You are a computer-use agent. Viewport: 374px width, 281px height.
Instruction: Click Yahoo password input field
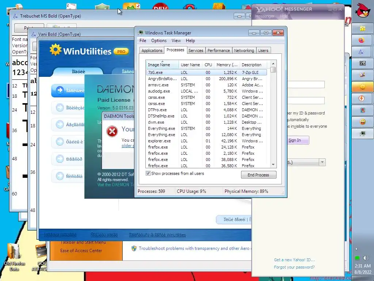pyautogui.click(x=306, y=101)
